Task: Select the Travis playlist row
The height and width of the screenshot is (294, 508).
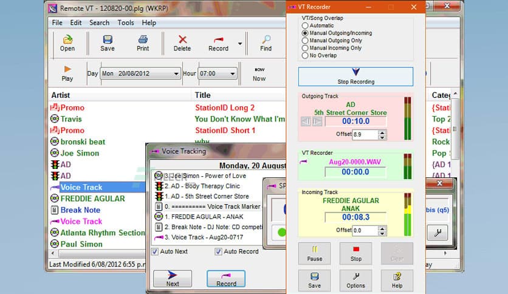Action: click(167, 119)
